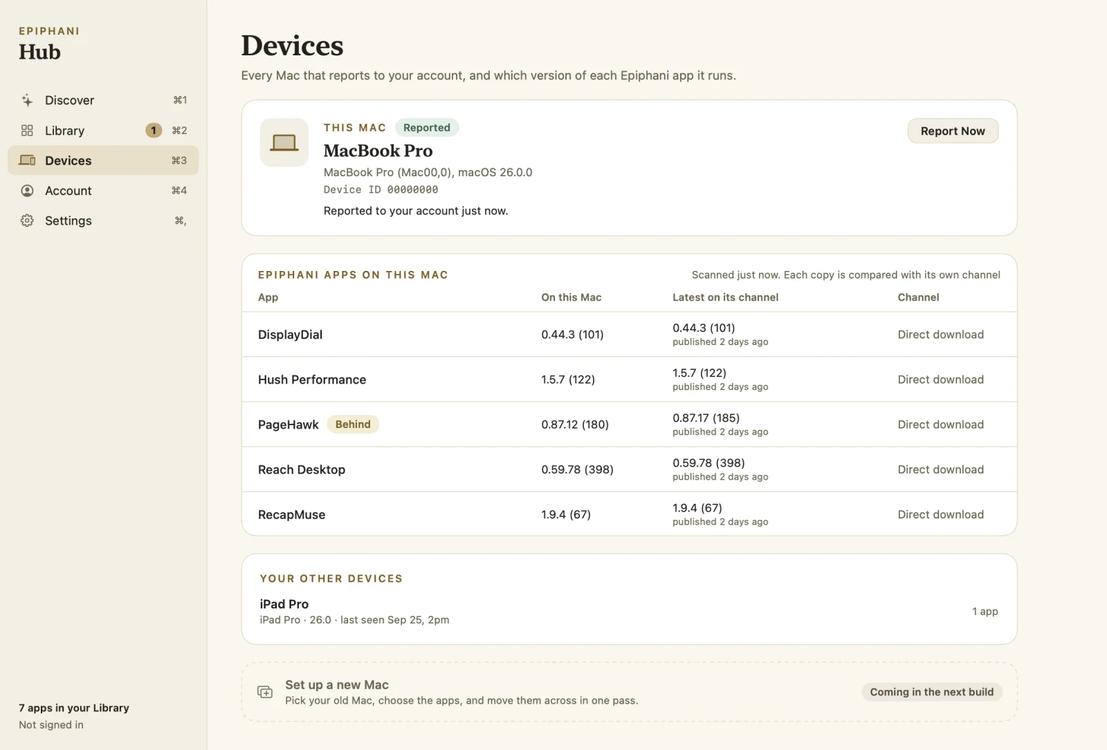The height and width of the screenshot is (750, 1107).
Task: Click the Library grid icon
Action: (27, 131)
